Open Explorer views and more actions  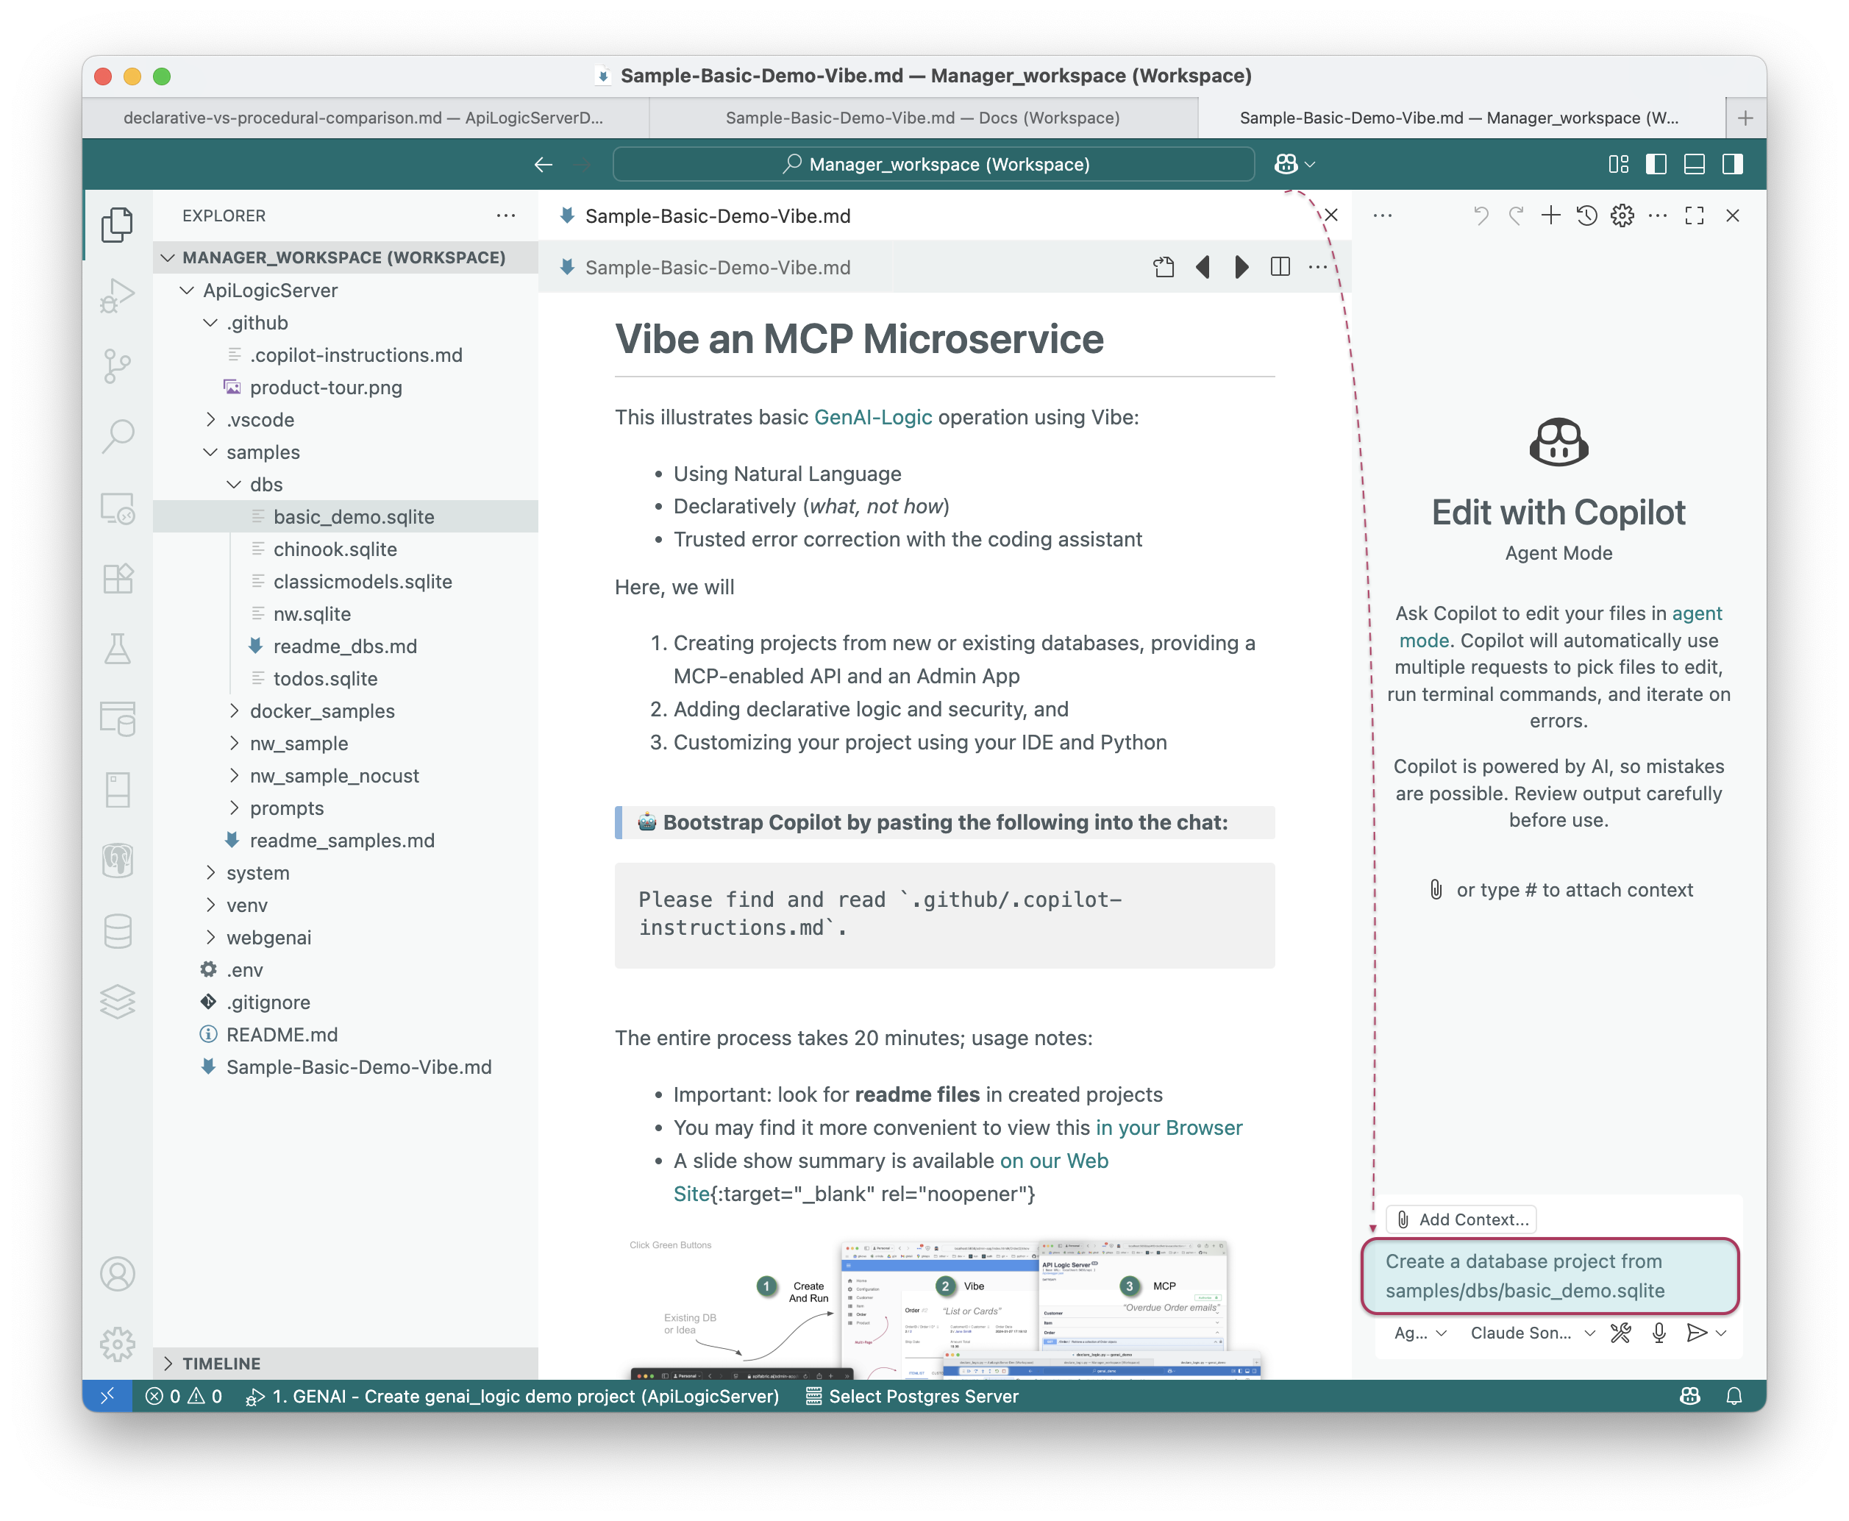point(505,216)
